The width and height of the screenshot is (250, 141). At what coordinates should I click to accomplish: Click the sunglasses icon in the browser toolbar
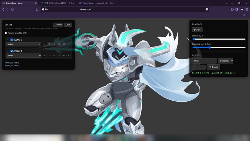[x=242, y=9]
